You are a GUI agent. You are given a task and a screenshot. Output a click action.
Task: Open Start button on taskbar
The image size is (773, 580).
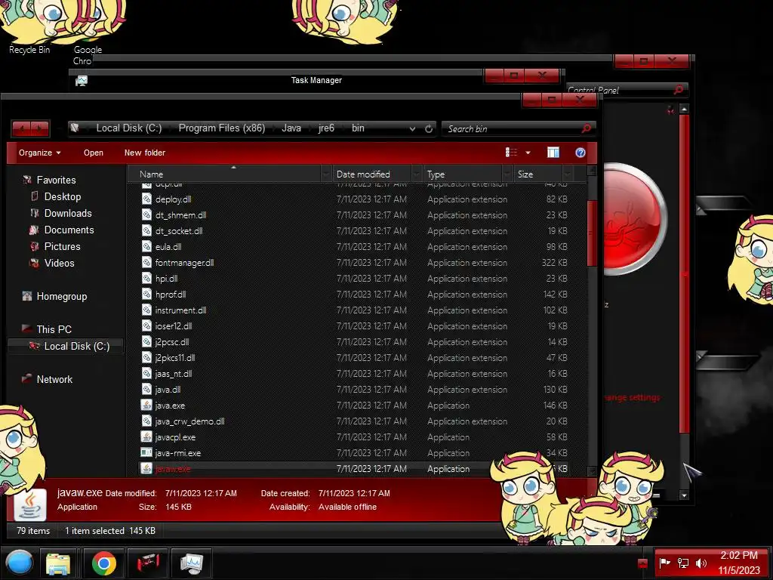pos(19,563)
